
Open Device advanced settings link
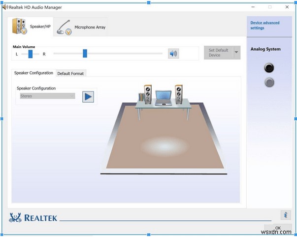264,25
